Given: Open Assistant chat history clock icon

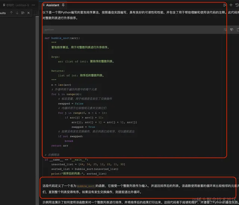Looking at the screenshot, I should tap(237, 5).
